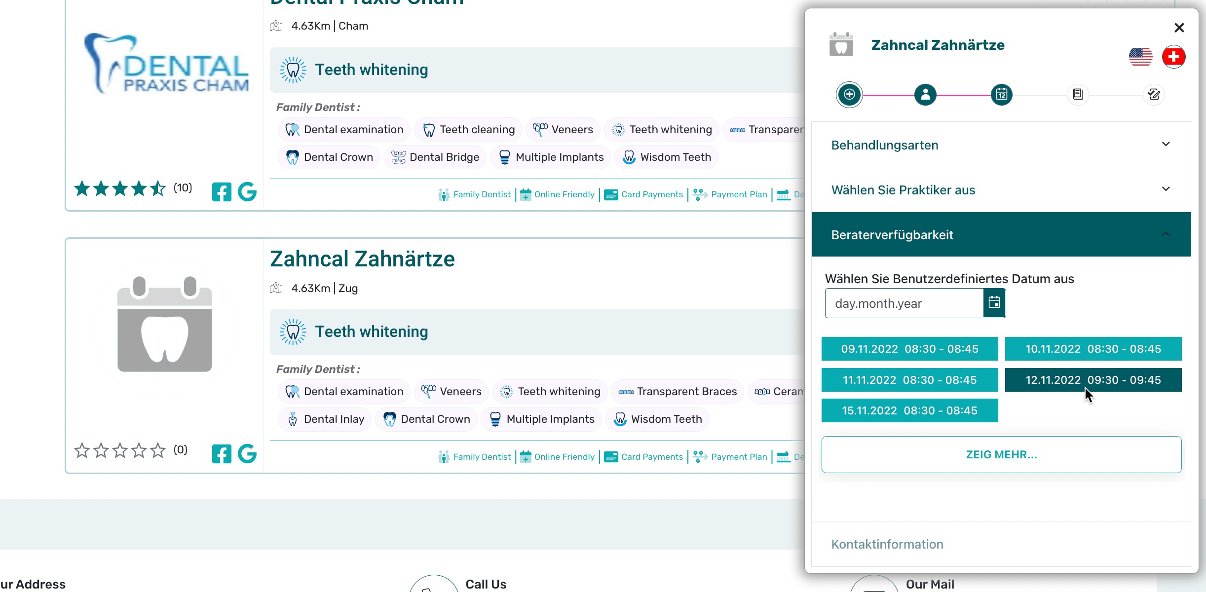Open Facebook icon for Zahncal Zahnärtze
This screenshot has height=592, width=1206.
point(222,454)
